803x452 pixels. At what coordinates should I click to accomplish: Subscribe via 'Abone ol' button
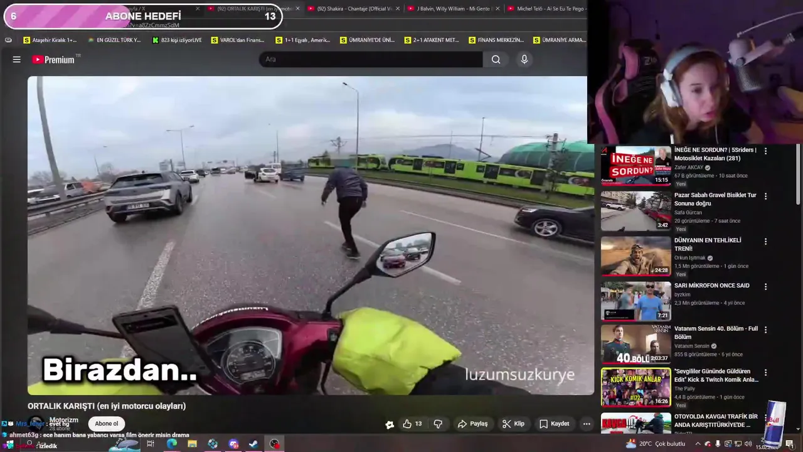coord(106,424)
